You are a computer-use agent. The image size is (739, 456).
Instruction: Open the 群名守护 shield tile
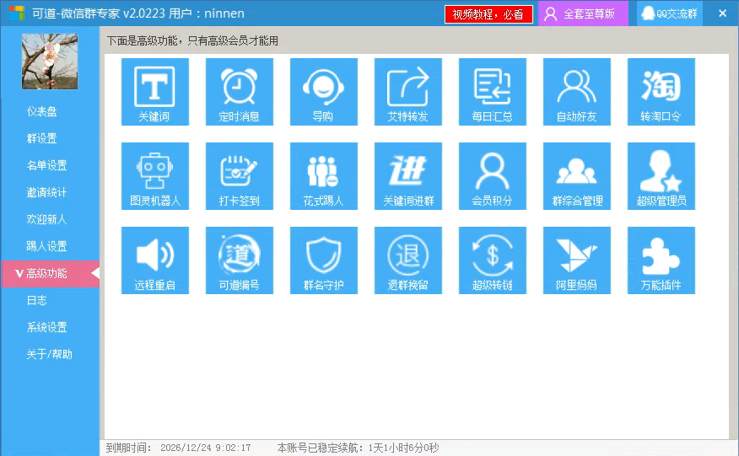pos(323,260)
